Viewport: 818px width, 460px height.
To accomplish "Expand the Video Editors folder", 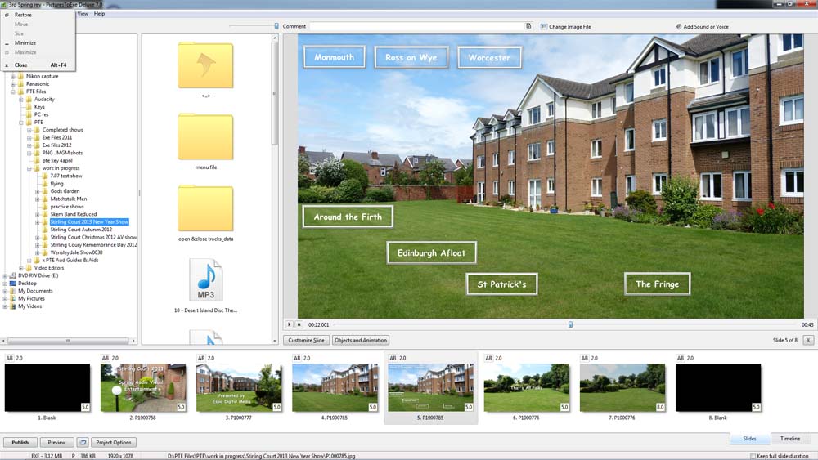I will tap(21, 268).
